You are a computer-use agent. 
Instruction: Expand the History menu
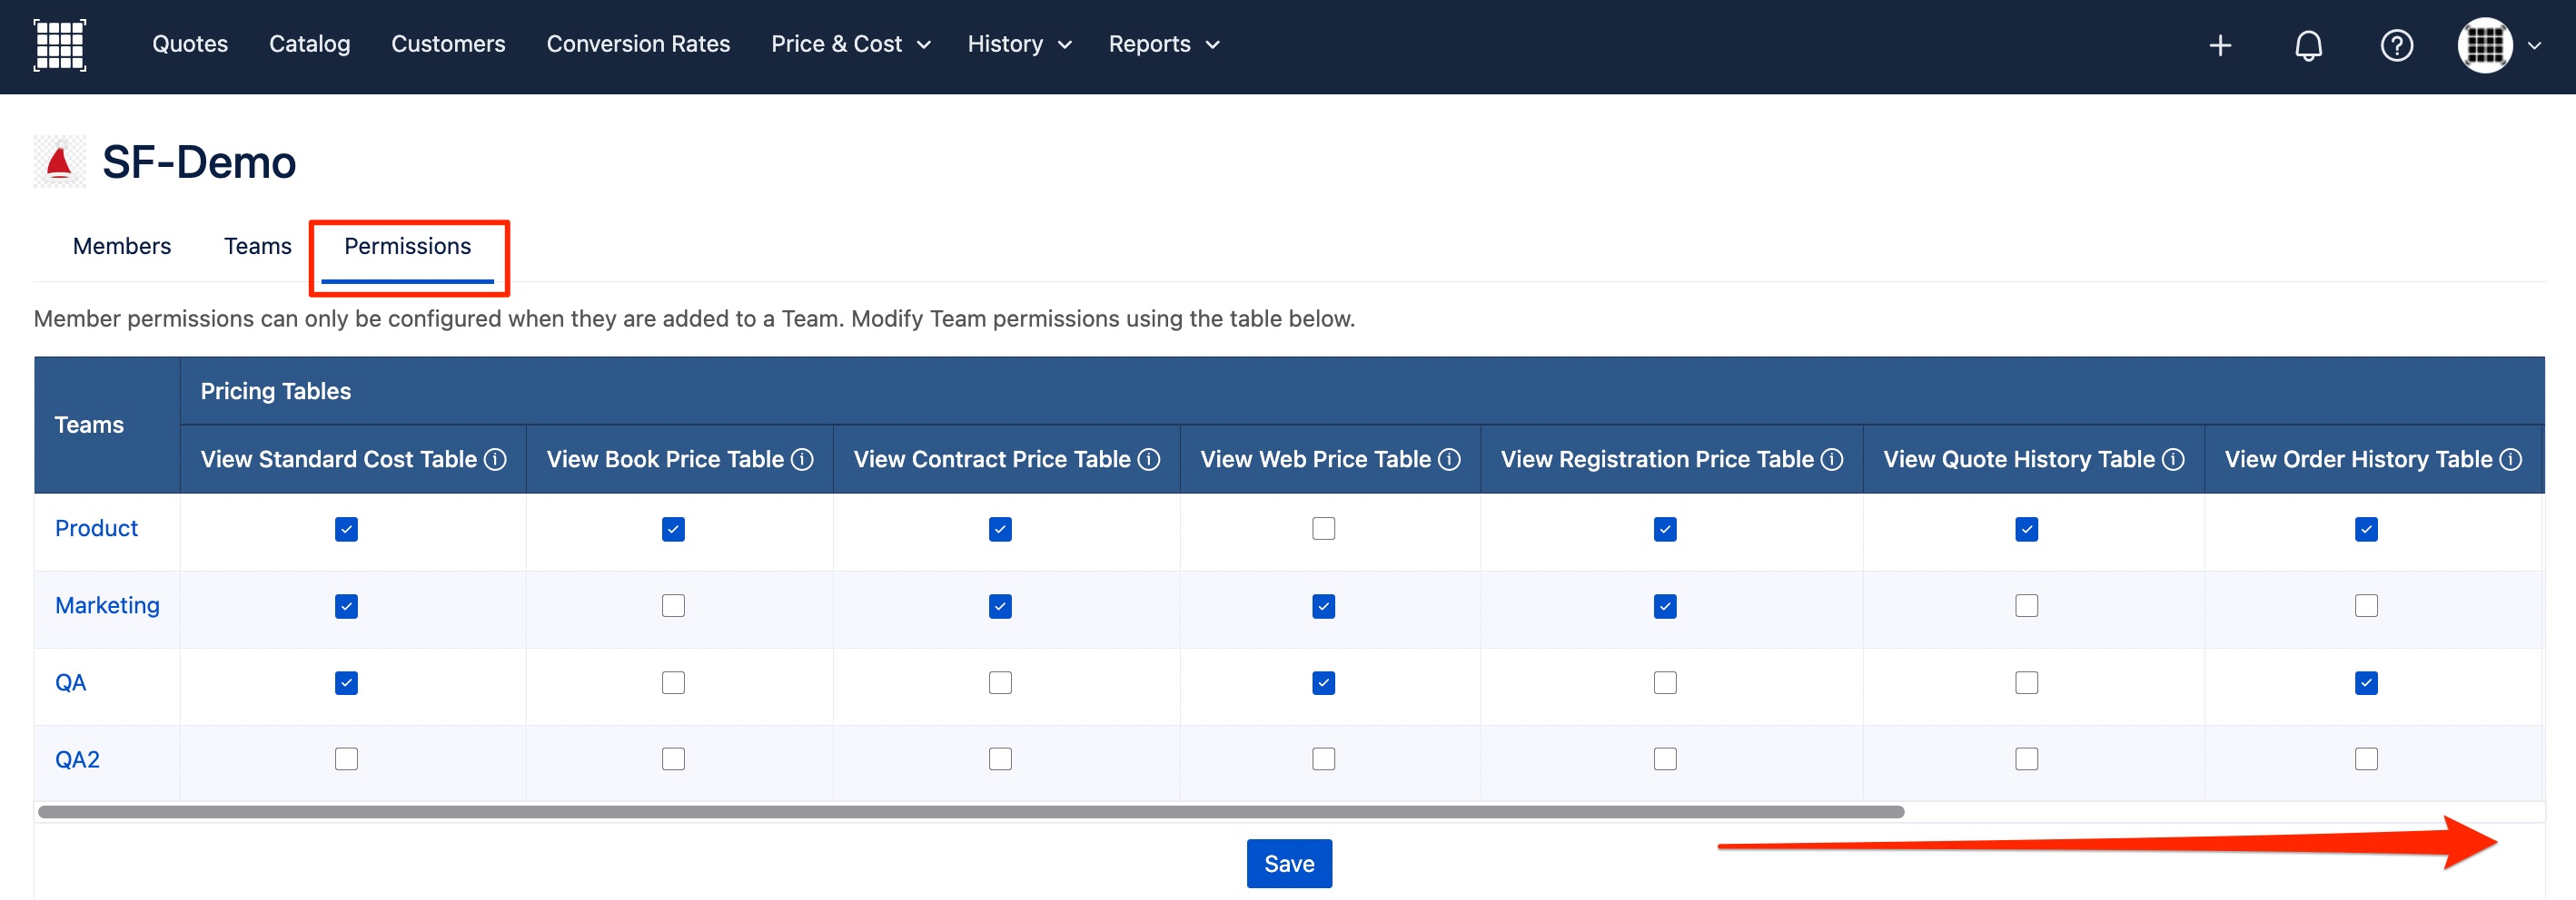[1019, 44]
